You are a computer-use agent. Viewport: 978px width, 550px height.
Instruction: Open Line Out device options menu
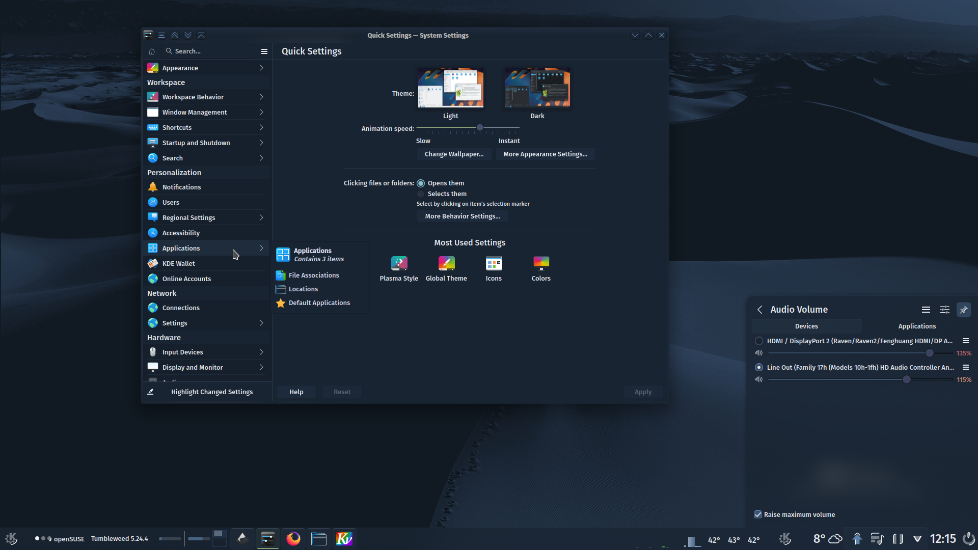click(x=965, y=367)
